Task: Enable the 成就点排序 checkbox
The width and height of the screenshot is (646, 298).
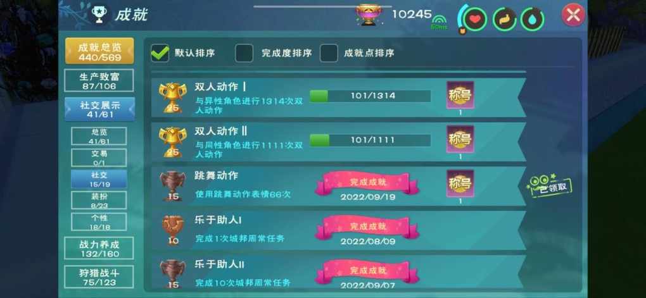Action: tap(329, 54)
